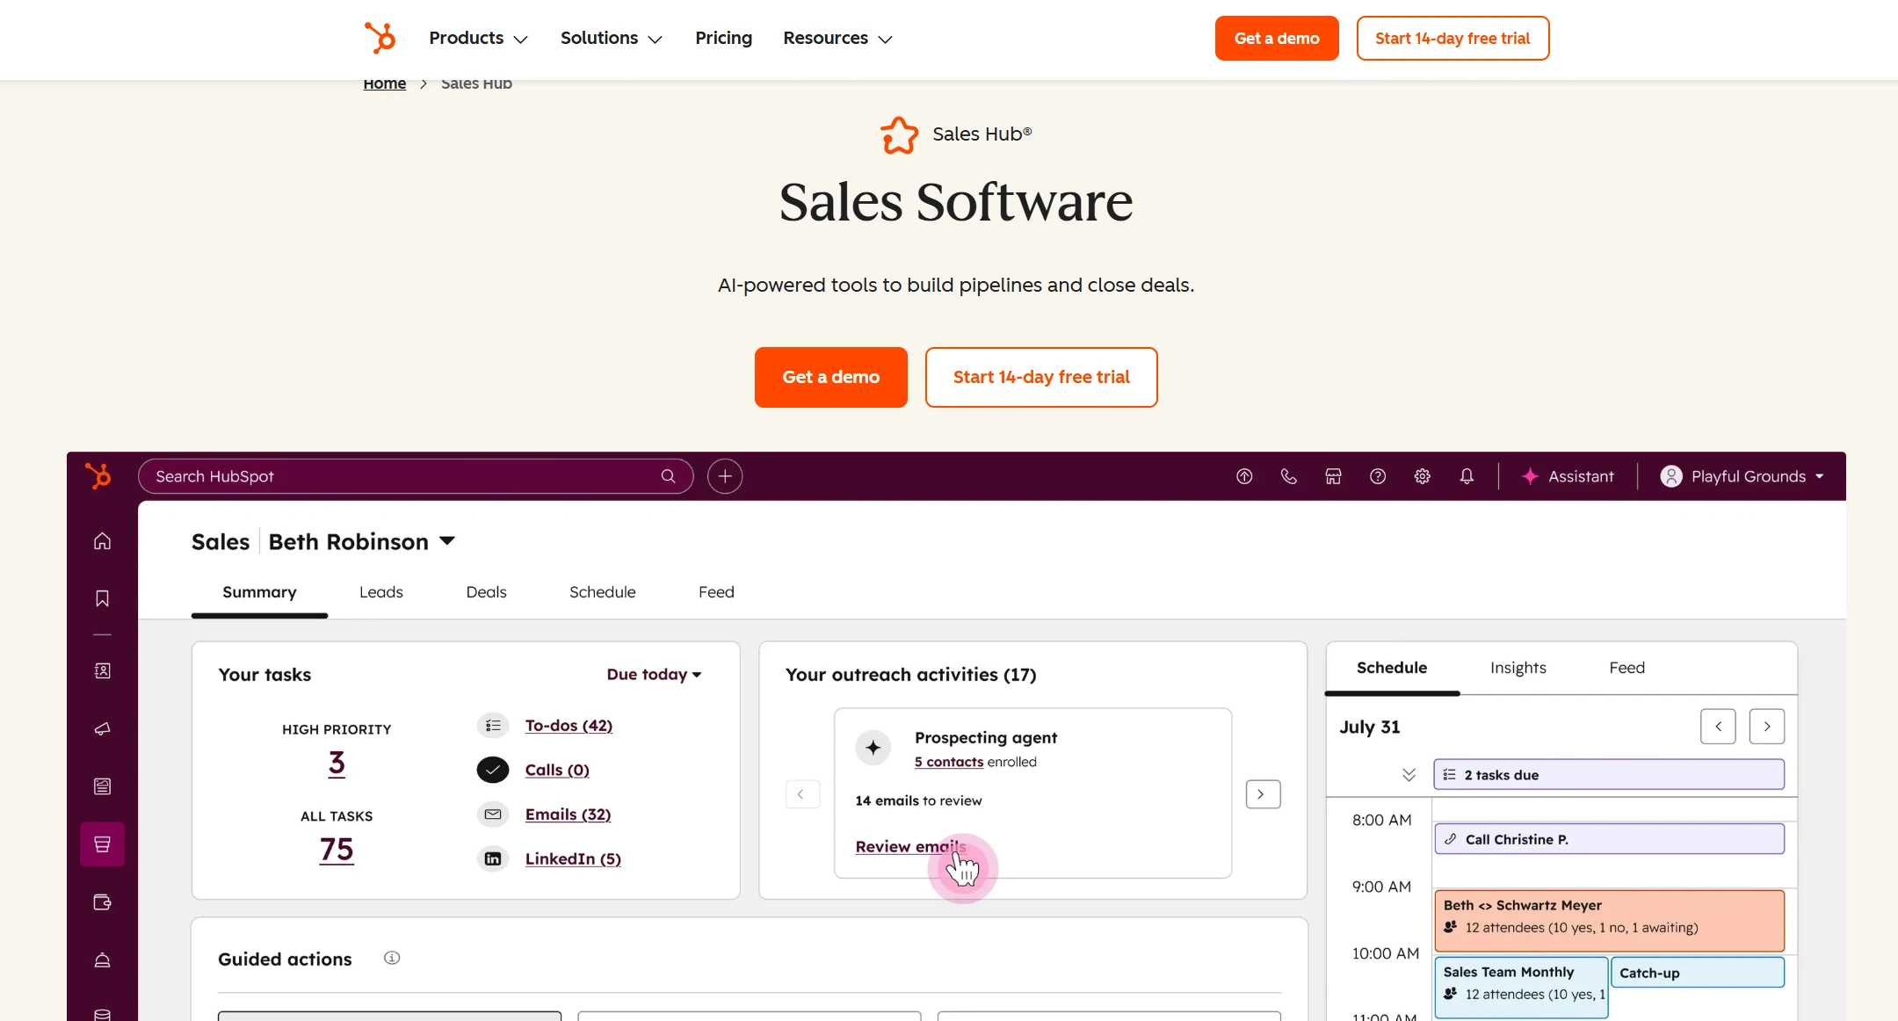Open the To-dos (42) link
The height and width of the screenshot is (1021, 1898).
click(569, 726)
